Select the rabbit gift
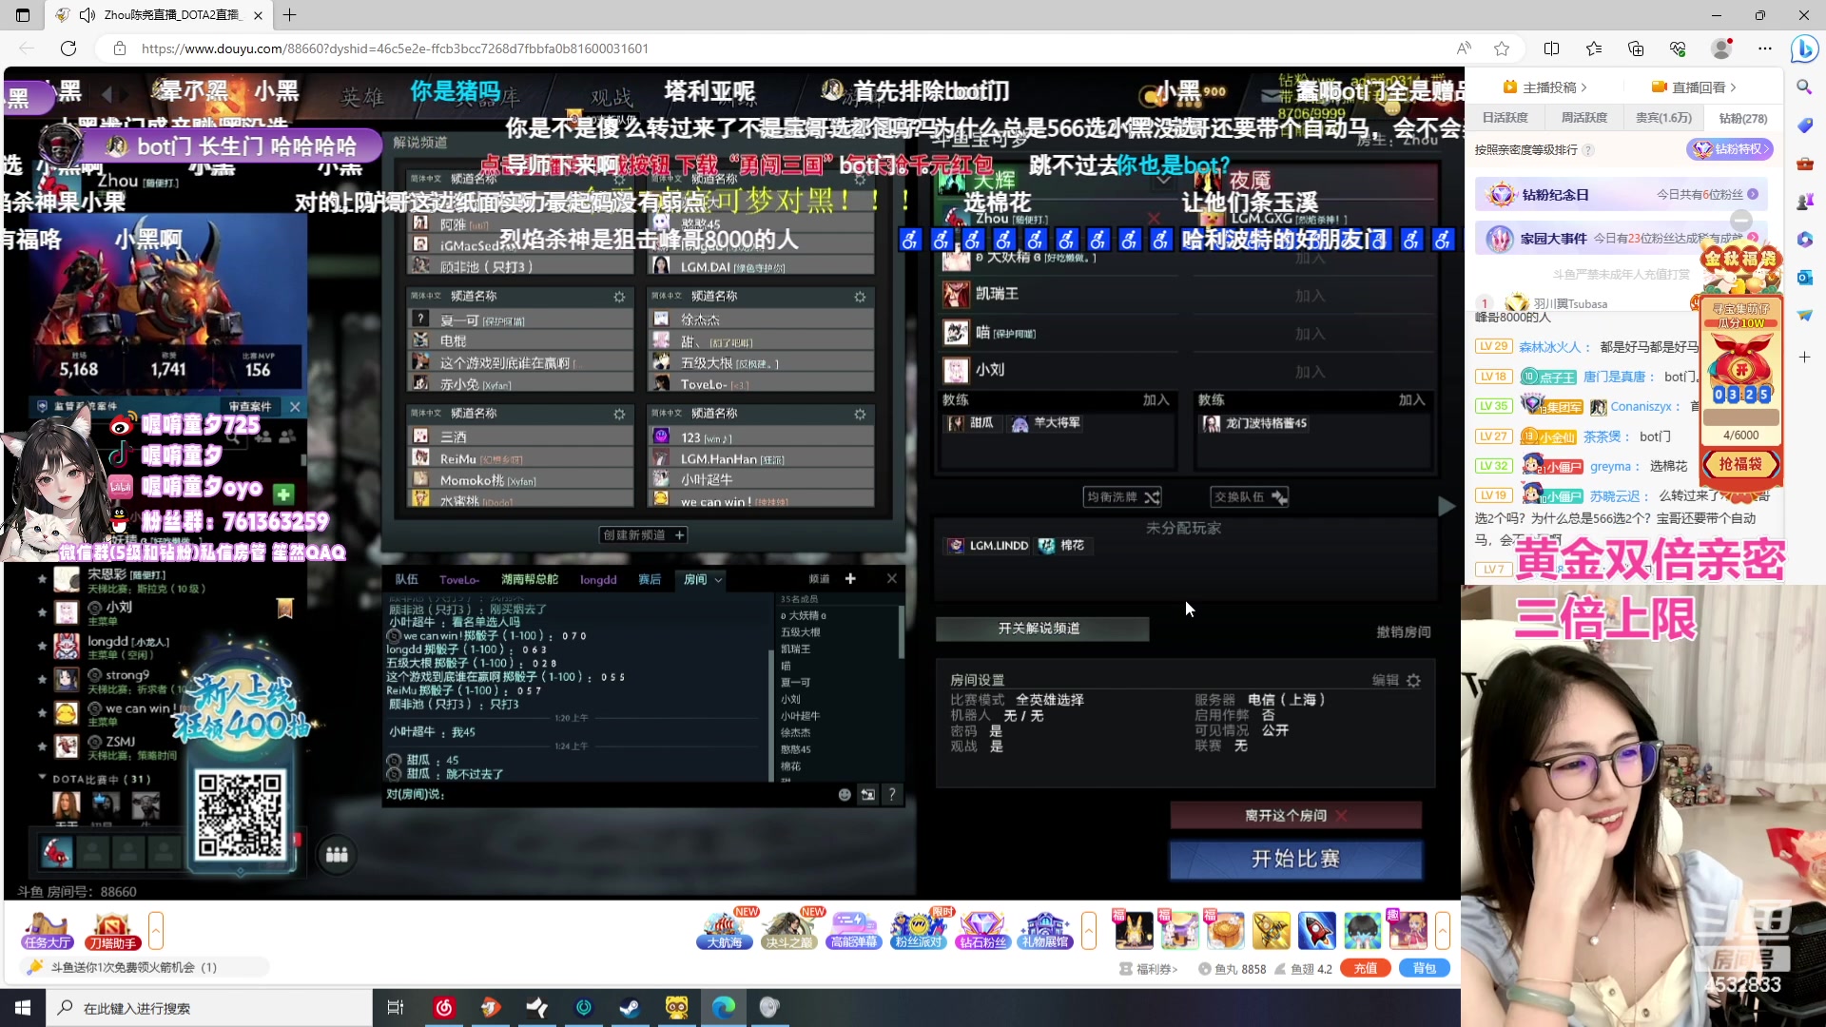The width and height of the screenshot is (1826, 1027). tap(1134, 930)
